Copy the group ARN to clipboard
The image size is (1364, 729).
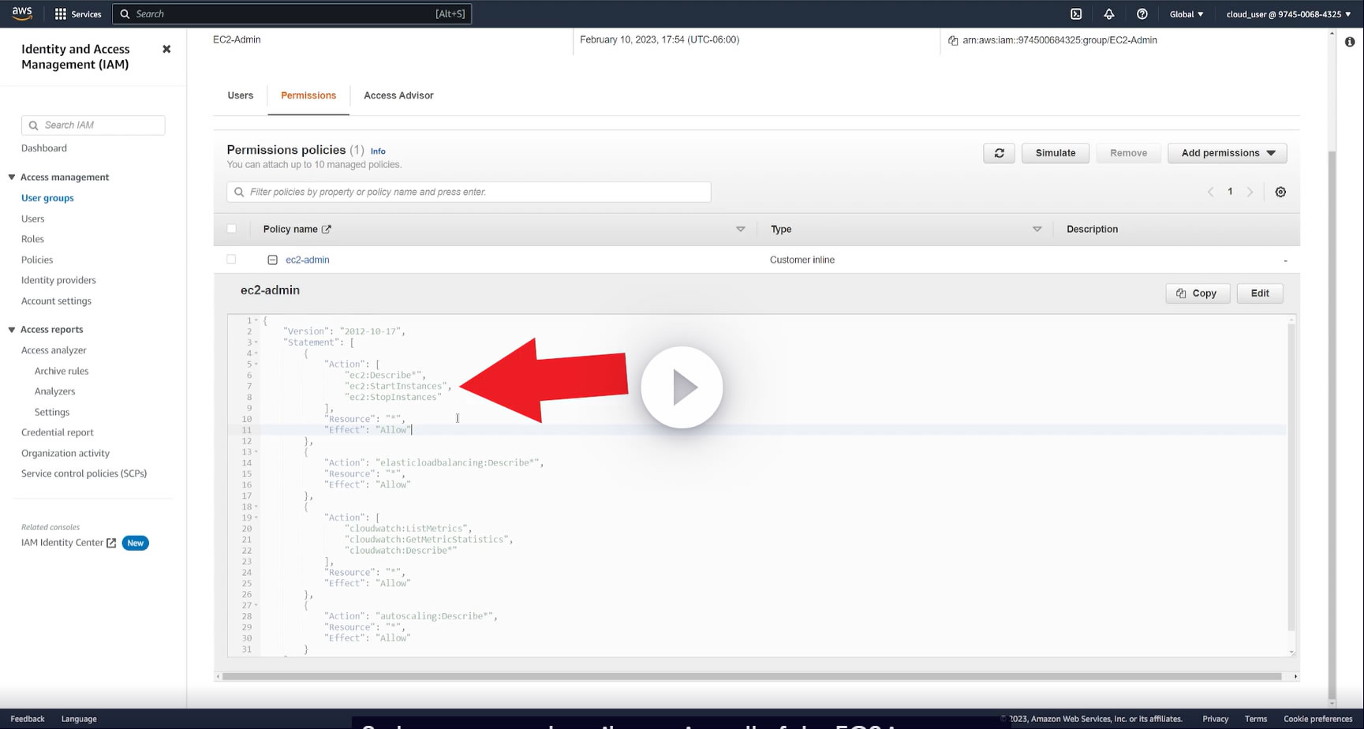pos(953,40)
